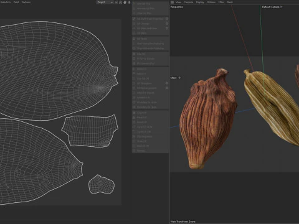Viewport: 299px width, 224px height.
Task: Select the smallest UV island
Action: (x=102, y=184)
